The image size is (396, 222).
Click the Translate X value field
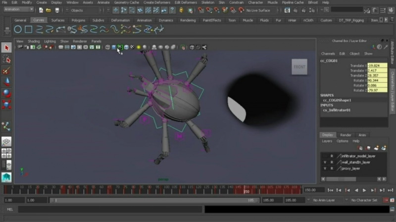377,66
